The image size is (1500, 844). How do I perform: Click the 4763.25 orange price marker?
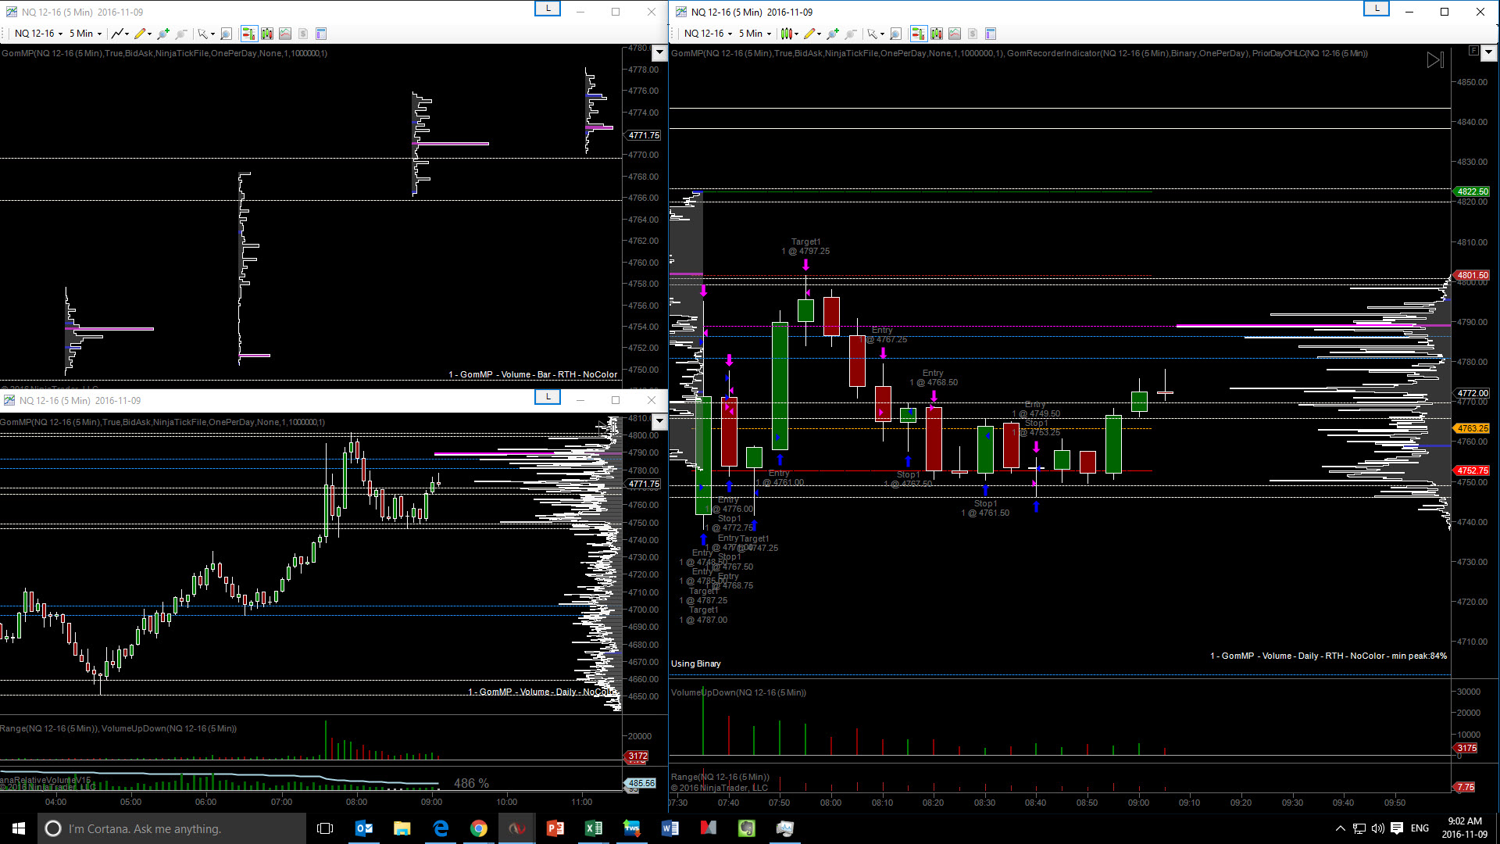(1472, 428)
